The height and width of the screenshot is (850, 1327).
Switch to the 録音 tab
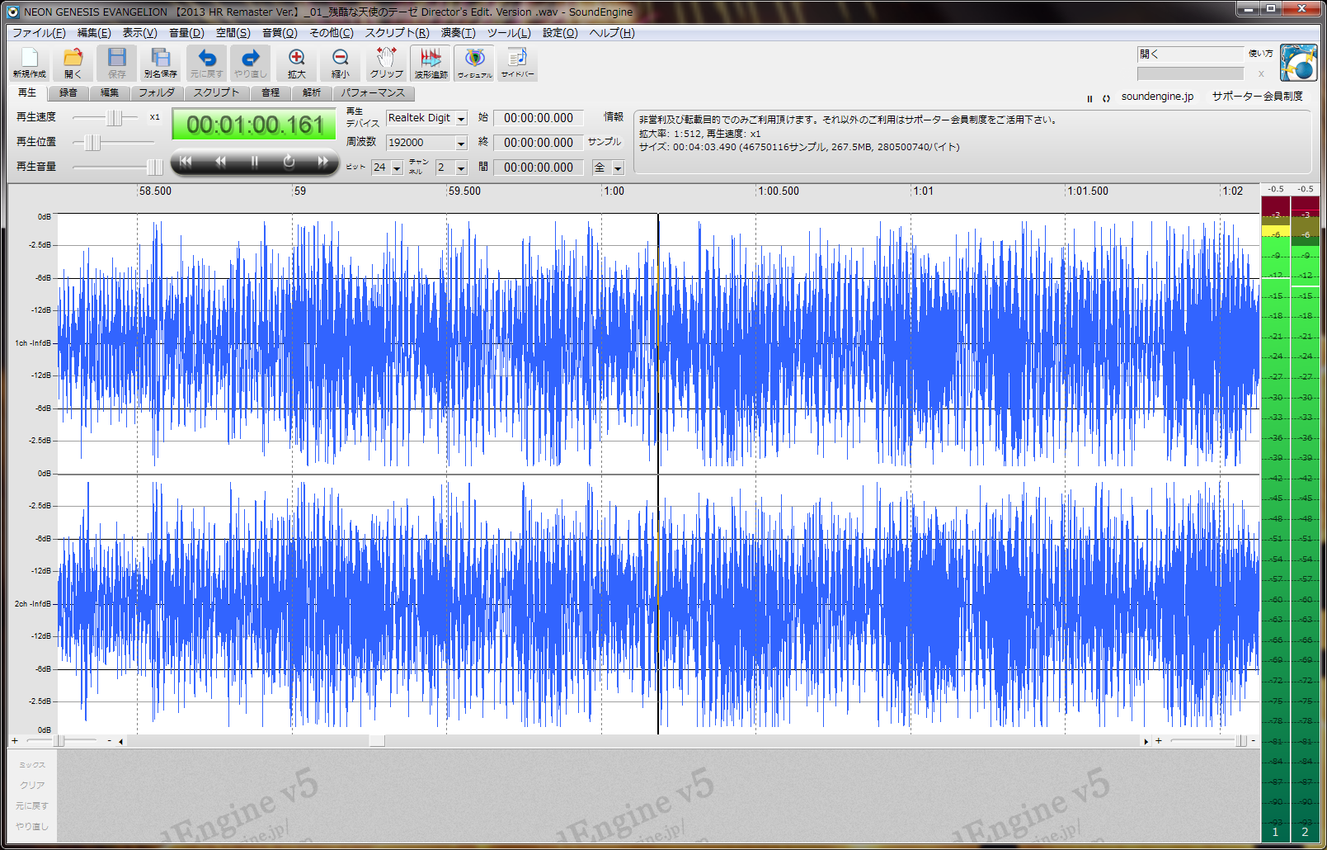coord(68,92)
